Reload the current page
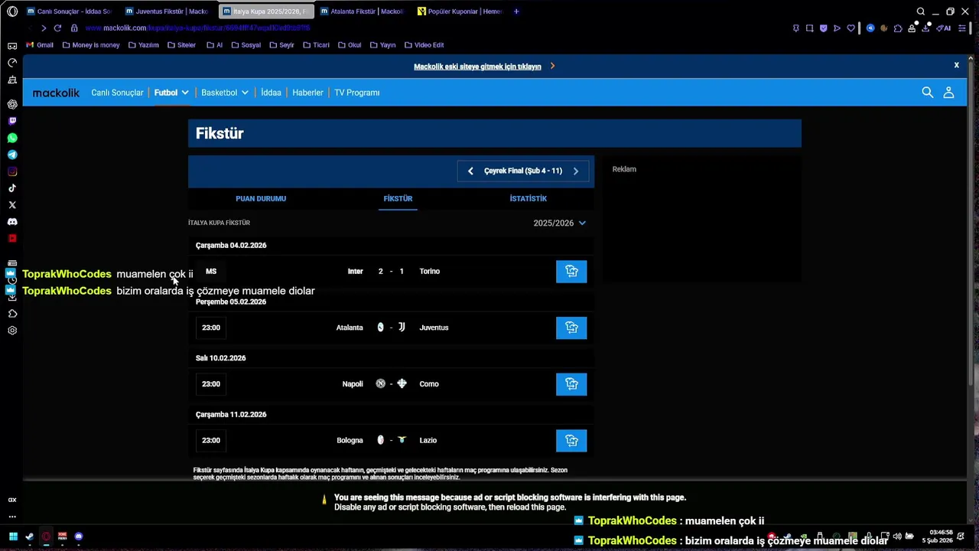This screenshot has width=979, height=551. point(57,28)
